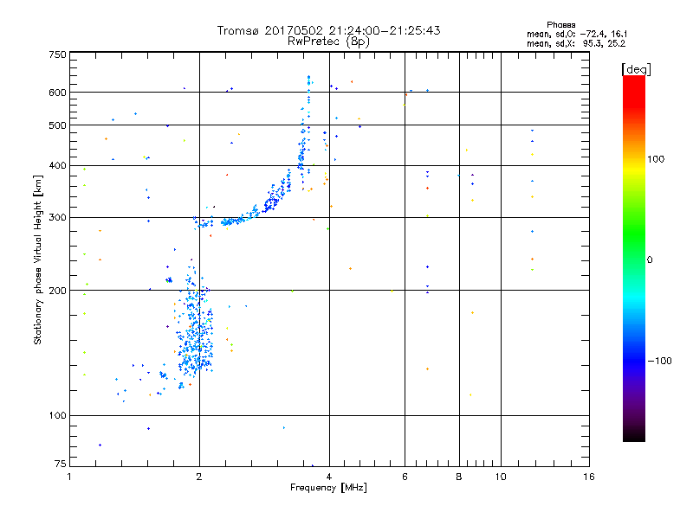Click the x-axis tick label '8'
Viewport: 693px width, 519px height.
coord(459,477)
